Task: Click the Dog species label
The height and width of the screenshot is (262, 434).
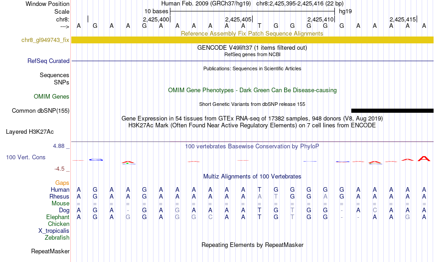Action: [64, 210]
